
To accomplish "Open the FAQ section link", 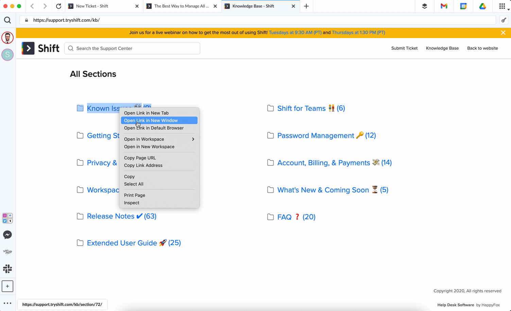I will click(296, 217).
